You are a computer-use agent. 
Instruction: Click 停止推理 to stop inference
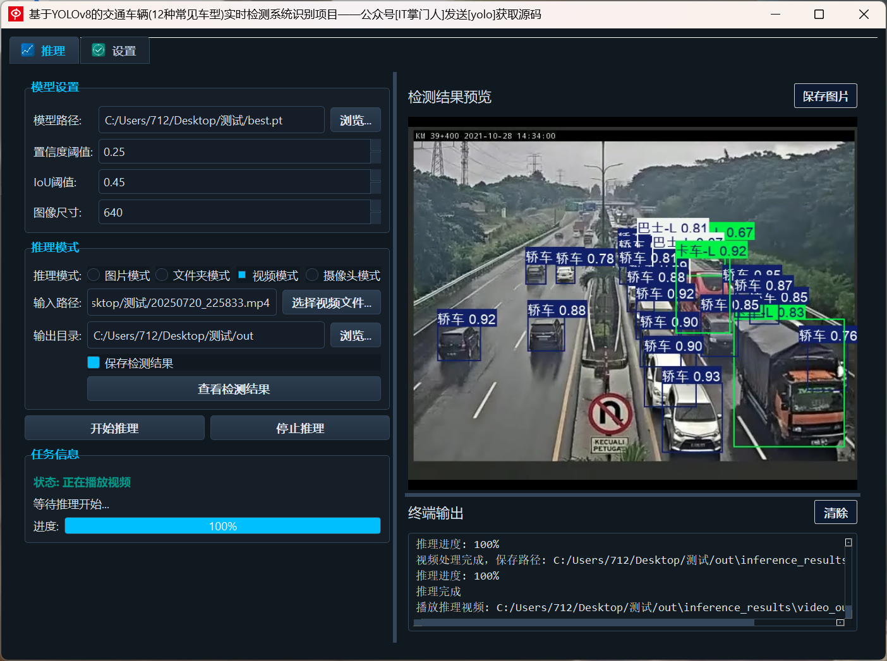[x=299, y=427]
